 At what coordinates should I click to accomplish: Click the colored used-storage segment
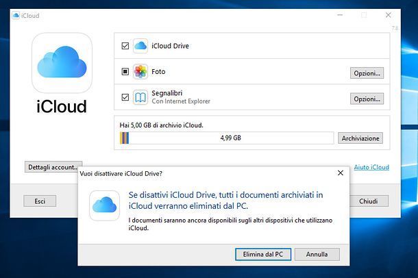pyautogui.click(x=124, y=138)
